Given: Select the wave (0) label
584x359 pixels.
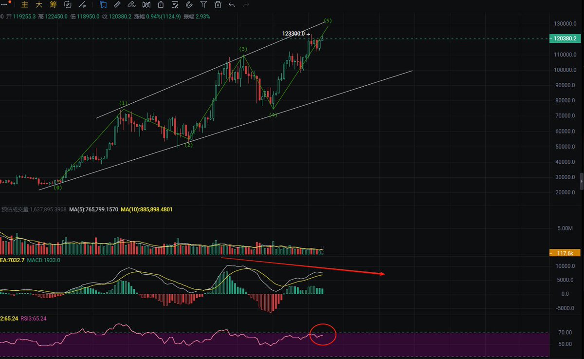Looking at the screenshot, I should click(x=58, y=187).
